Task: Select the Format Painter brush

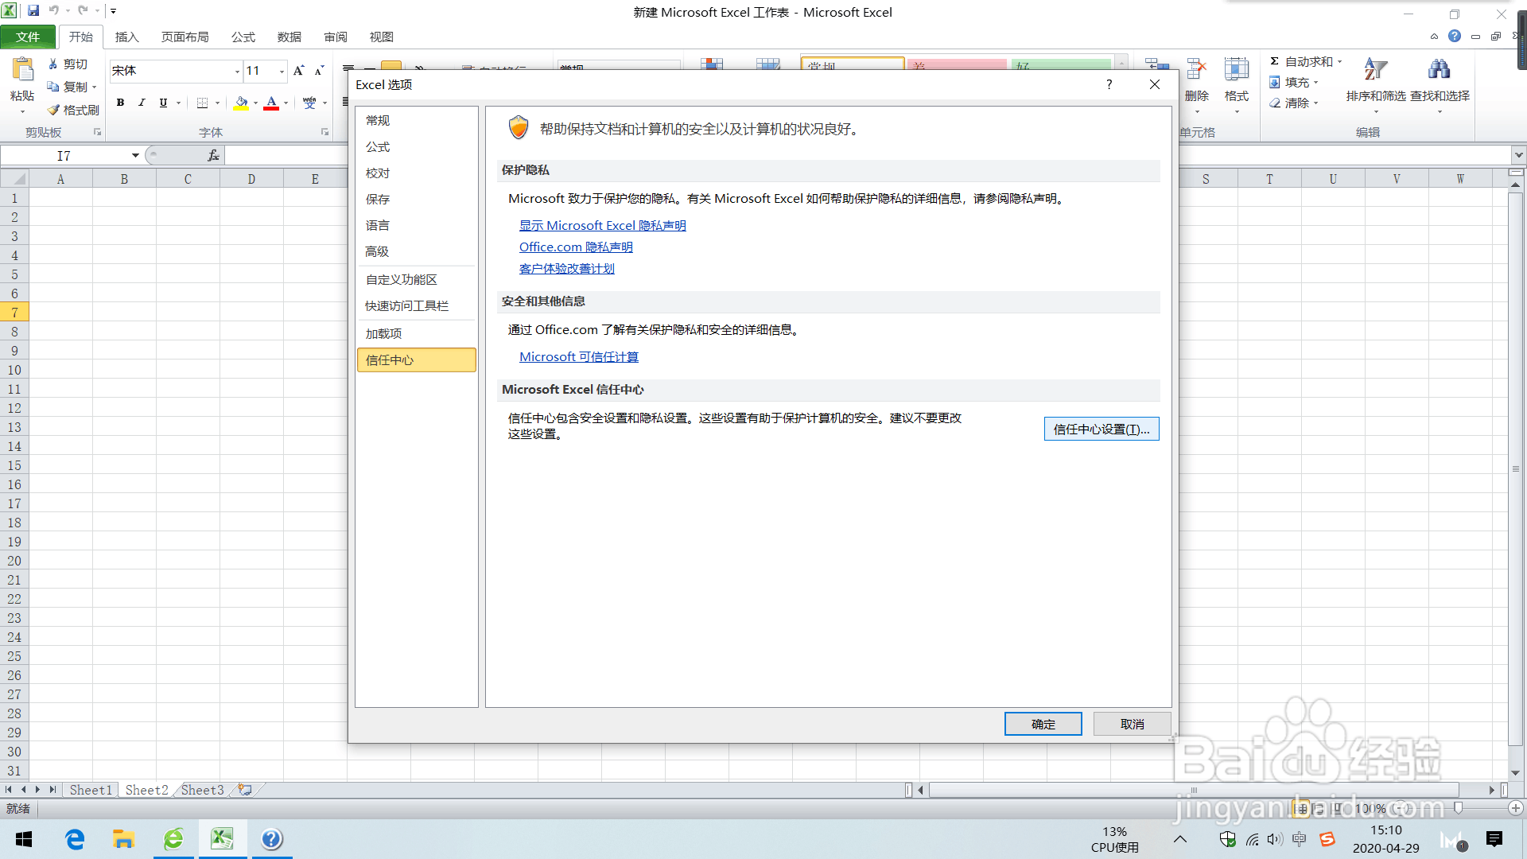Action: pyautogui.click(x=53, y=110)
